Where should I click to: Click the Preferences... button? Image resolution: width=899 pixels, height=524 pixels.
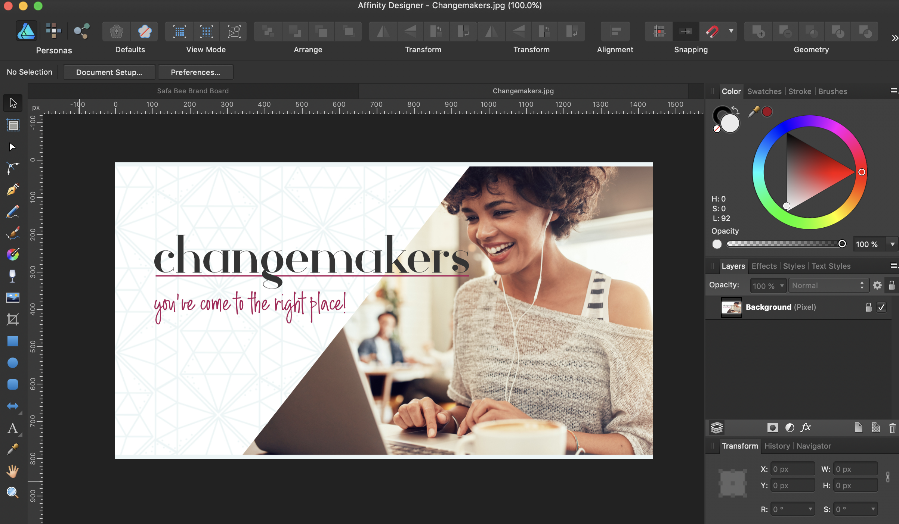pyautogui.click(x=195, y=72)
